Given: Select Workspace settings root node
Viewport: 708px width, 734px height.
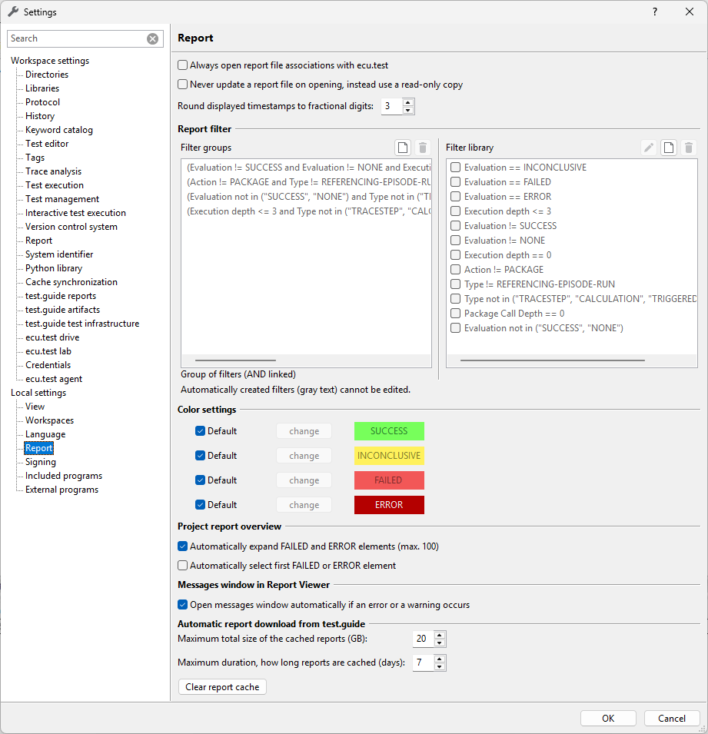Looking at the screenshot, I should click(50, 61).
